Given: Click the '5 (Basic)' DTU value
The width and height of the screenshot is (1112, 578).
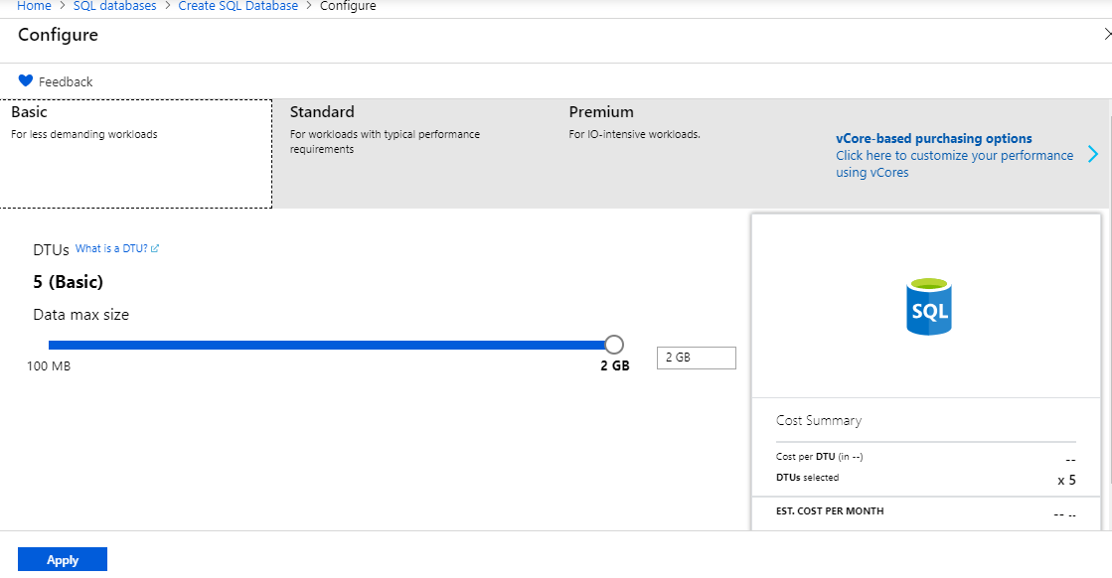Looking at the screenshot, I should tap(69, 282).
